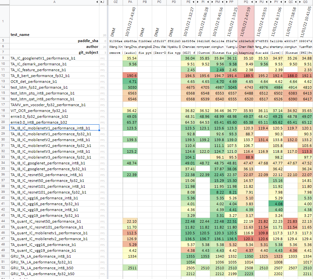313x279 pixels.
Task: Select row 12 header number
Action: pos(3,75)
